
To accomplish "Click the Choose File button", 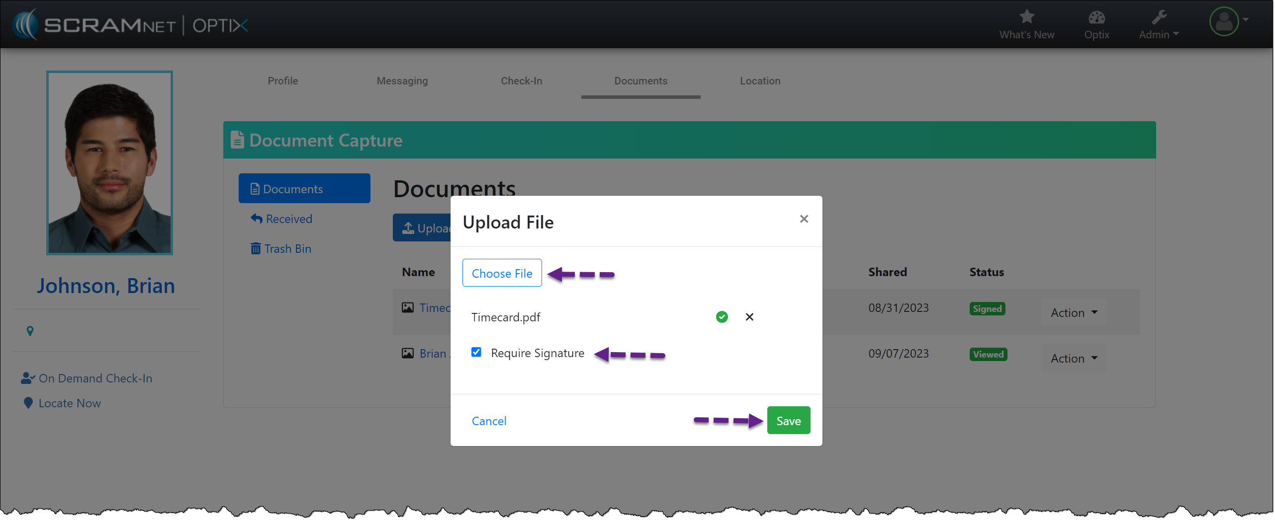I will click(502, 273).
